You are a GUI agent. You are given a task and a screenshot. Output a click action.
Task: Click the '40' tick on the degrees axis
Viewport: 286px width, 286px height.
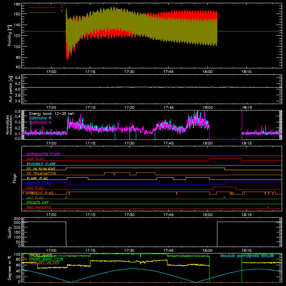(18, 271)
